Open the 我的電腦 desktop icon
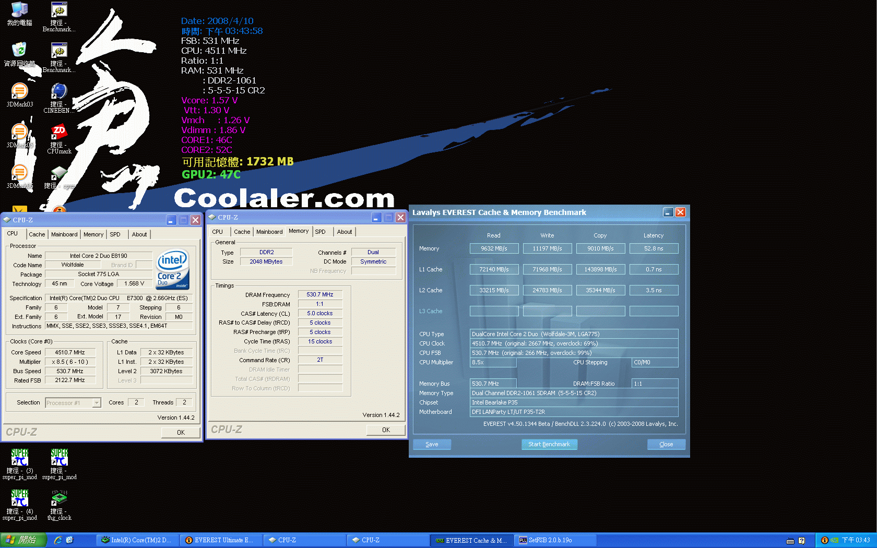877x548 pixels. pyautogui.click(x=19, y=14)
